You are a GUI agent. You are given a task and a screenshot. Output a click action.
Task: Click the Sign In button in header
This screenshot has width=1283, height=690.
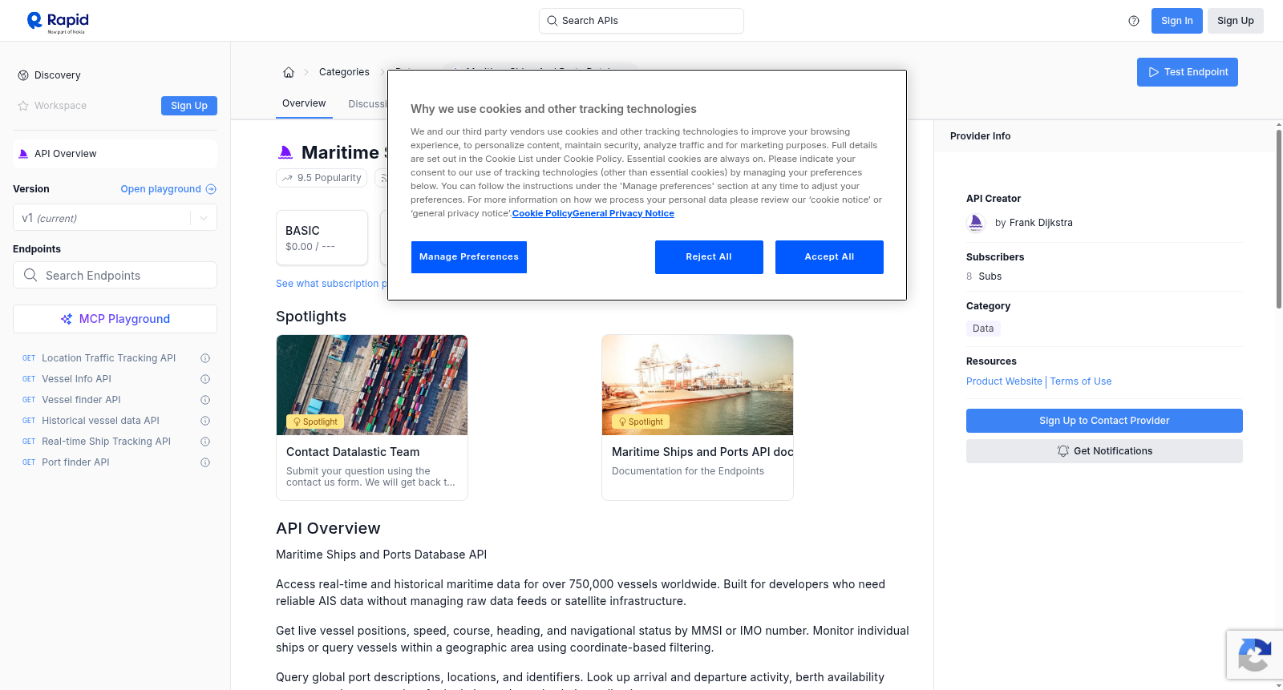(x=1177, y=21)
